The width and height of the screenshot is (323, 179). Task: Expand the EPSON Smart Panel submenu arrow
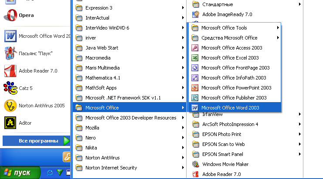point(300,154)
